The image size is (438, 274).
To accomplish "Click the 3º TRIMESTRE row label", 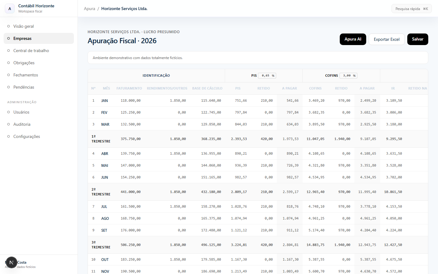I will [x=101, y=245].
